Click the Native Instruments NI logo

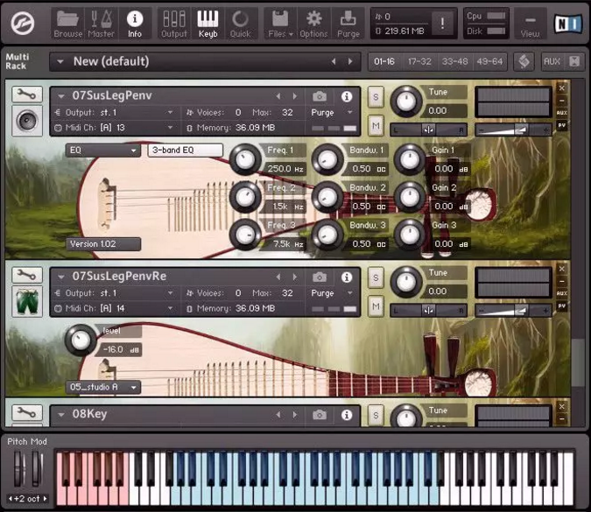(x=567, y=24)
